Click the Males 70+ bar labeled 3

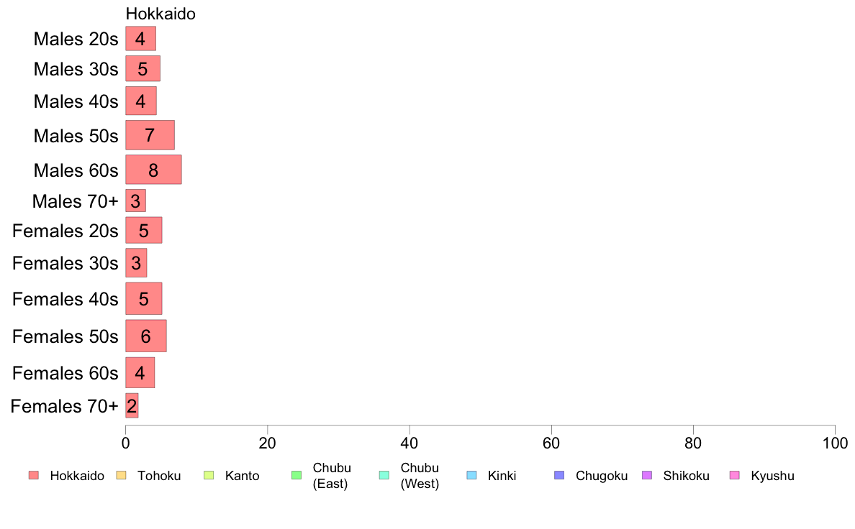tap(136, 201)
